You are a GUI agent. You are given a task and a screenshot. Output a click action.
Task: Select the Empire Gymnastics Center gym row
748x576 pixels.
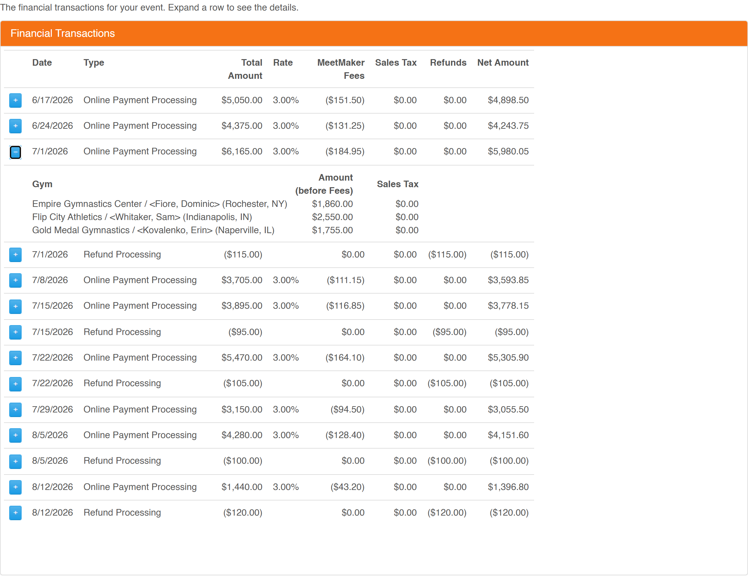click(x=225, y=204)
